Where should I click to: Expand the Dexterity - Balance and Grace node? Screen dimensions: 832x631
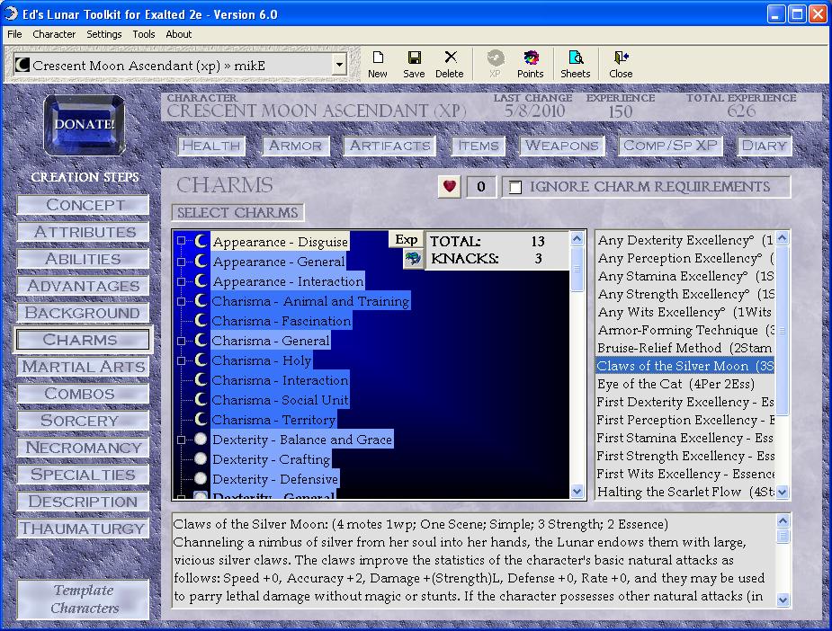[x=182, y=440]
